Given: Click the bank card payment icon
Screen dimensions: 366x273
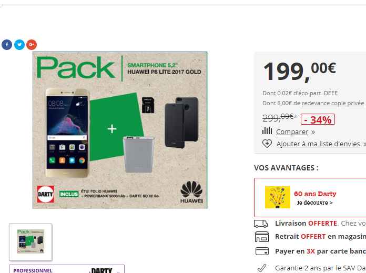Looking at the screenshot, I should 262,251.
